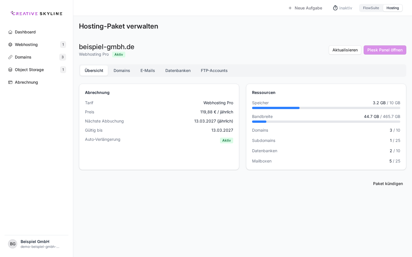Select the FTP-Accounts tab
Image resolution: width=412 pixels, height=257 pixels.
[214, 71]
